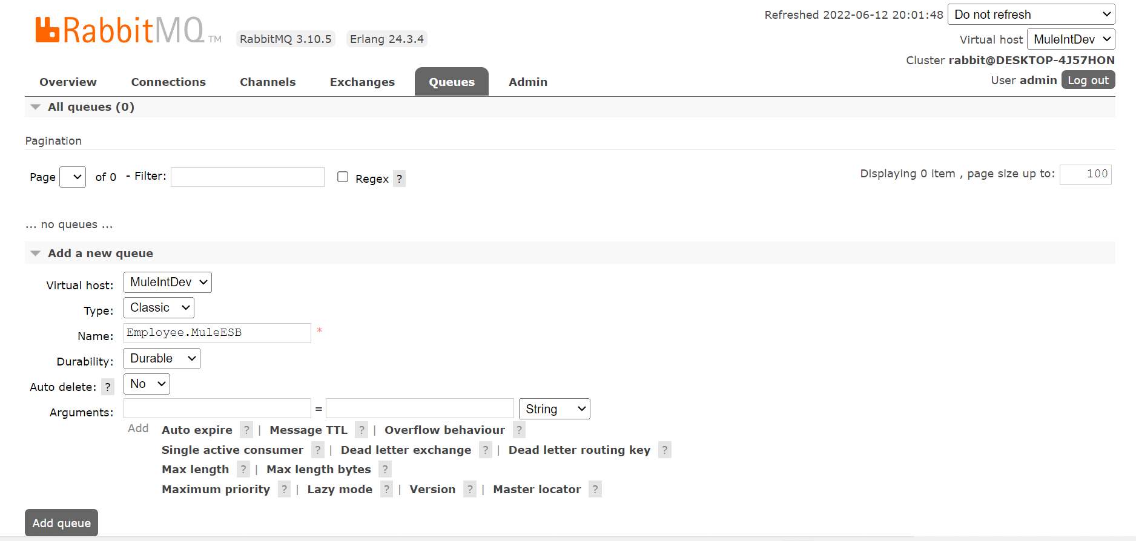Screen dimensions: 1136x541
Task: Open the argument type String dropdown
Action: click(555, 409)
